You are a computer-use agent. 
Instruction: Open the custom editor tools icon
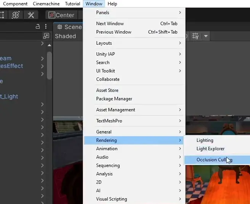(x=31, y=15)
